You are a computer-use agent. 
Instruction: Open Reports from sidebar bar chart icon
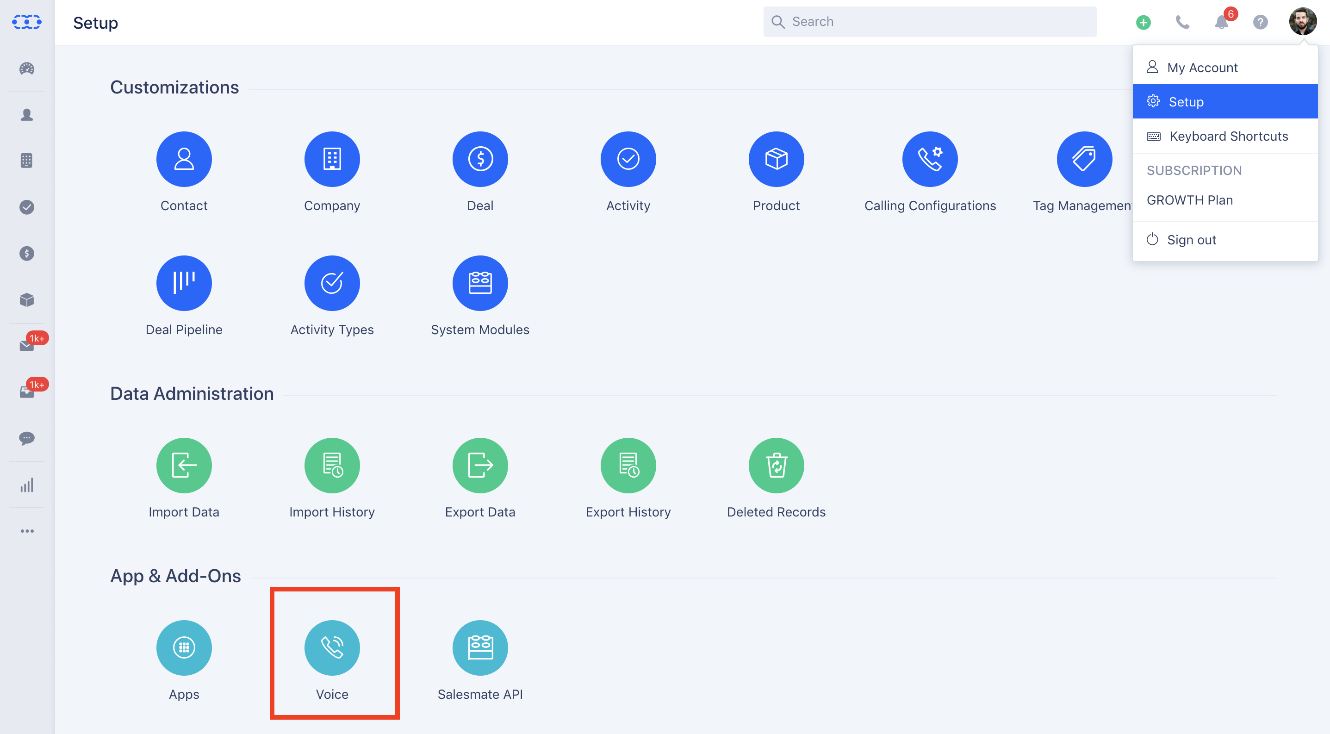27,485
